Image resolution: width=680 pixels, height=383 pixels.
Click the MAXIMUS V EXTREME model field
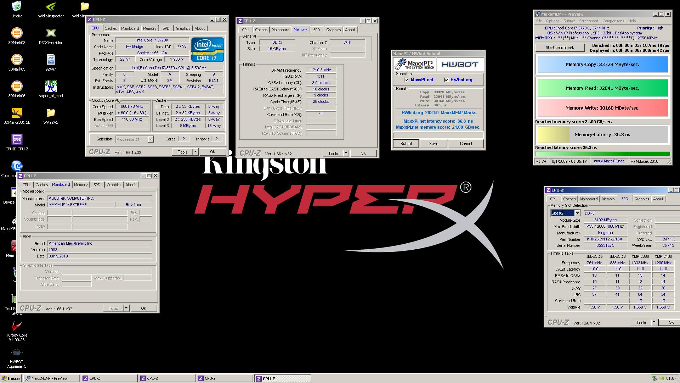81,205
